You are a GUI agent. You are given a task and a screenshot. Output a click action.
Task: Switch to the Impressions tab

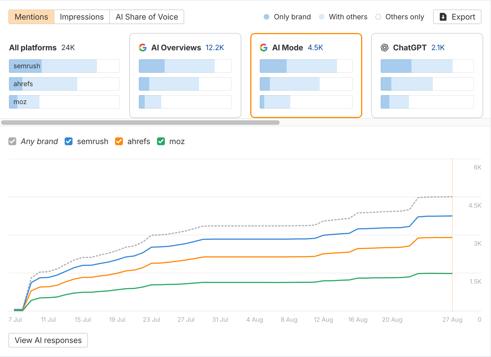pyautogui.click(x=82, y=17)
